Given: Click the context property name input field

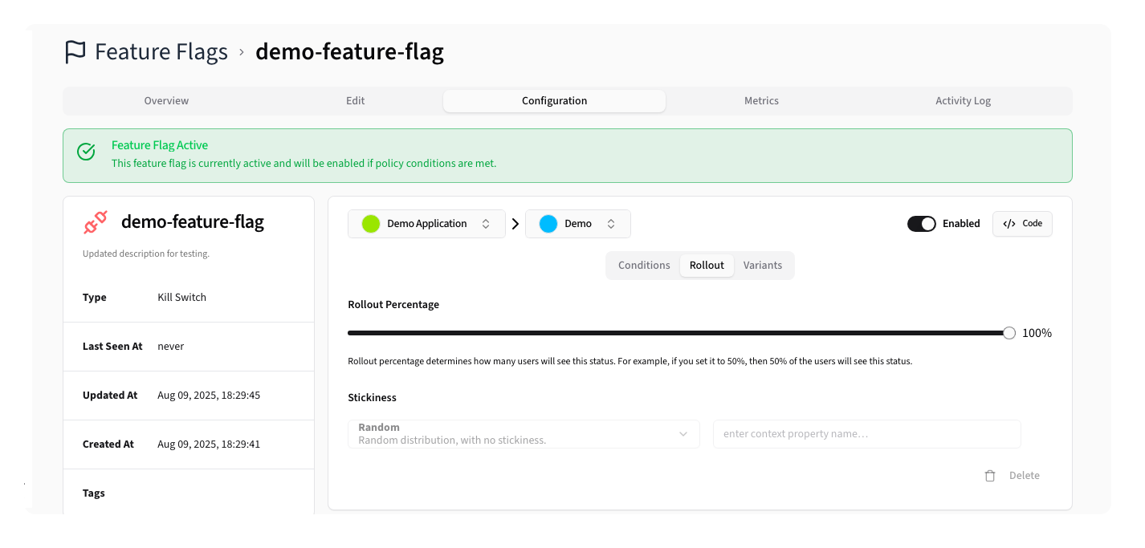Looking at the screenshot, I should pos(867,434).
